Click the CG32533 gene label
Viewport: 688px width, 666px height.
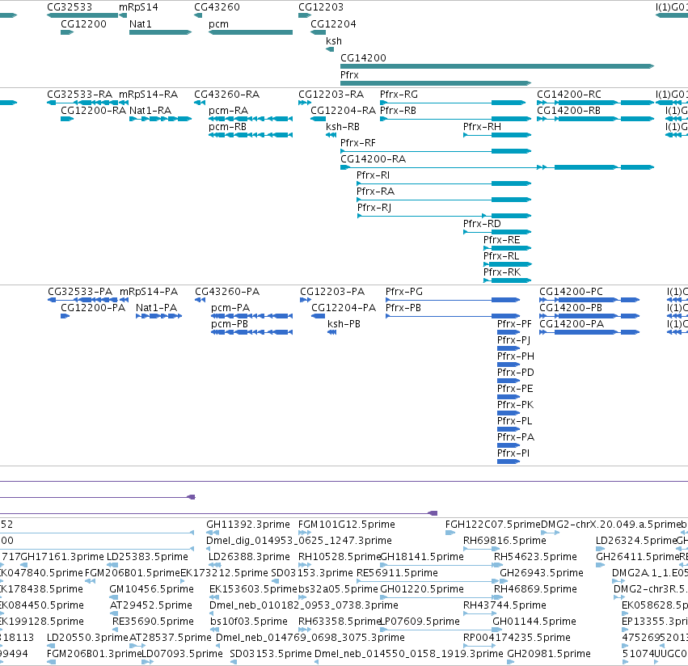(x=70, y=7)
